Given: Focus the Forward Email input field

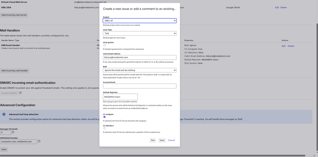Looking at the screenshot, I should point(139,86).
